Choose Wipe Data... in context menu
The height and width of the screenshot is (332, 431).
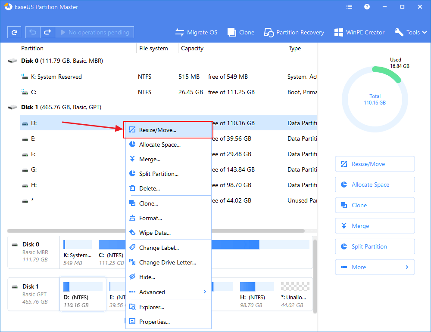coord(168,233)
